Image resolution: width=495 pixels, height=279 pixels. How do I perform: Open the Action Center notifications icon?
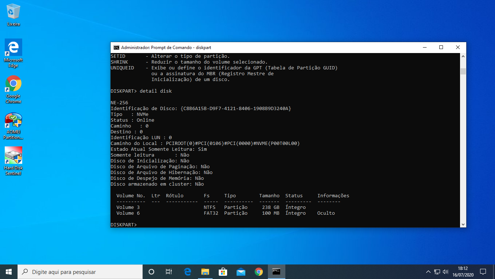point(483,272)
